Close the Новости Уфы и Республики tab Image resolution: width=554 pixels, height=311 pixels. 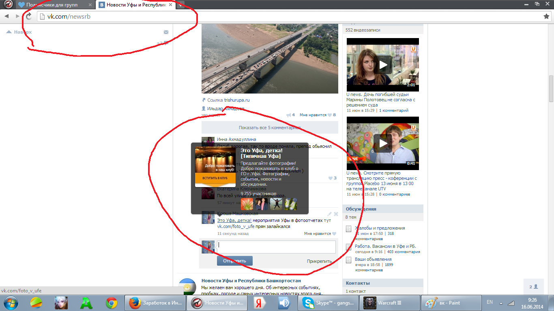click(x=171, y=5)
